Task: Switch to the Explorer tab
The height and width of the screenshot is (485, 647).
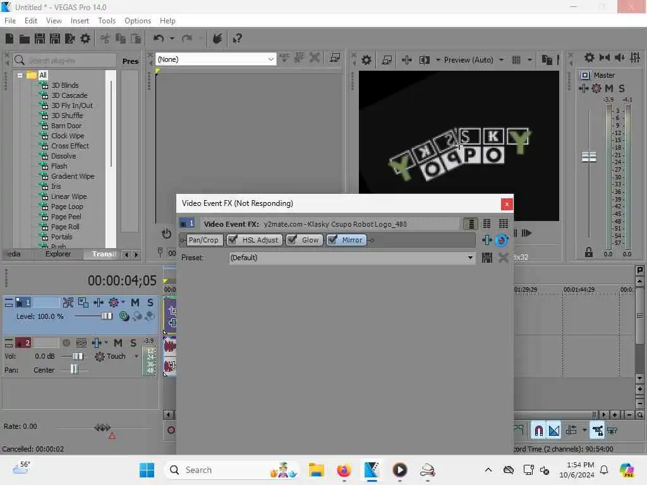Action: 57,254
